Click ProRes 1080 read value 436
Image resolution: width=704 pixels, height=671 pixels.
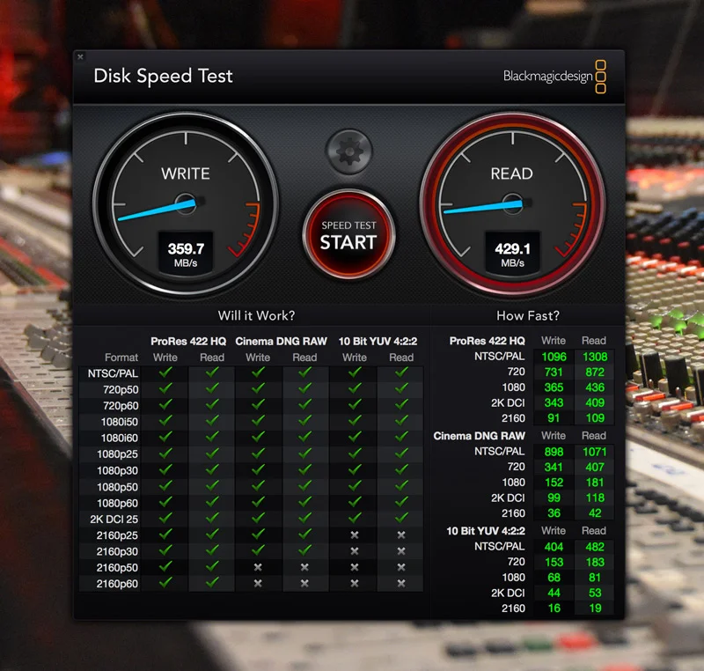(x=595, y=387)
